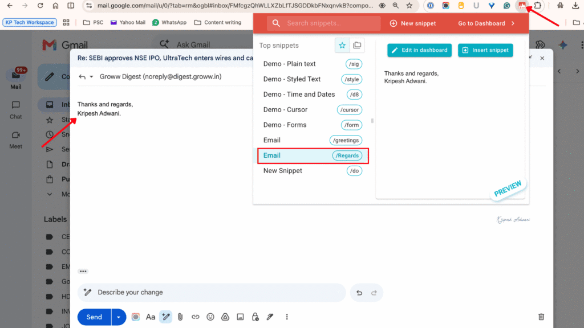The height and width of the screenshot is (328, 584).
Task: Open the browser Extensions puzzle icon
Action: coord(537,6)
